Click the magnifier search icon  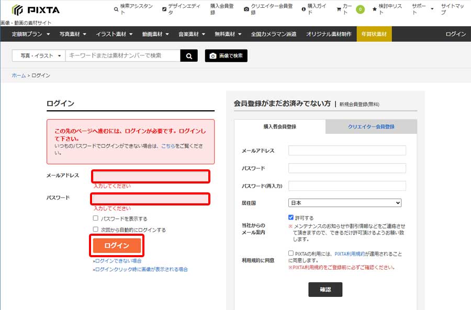(x=188, y=55)
